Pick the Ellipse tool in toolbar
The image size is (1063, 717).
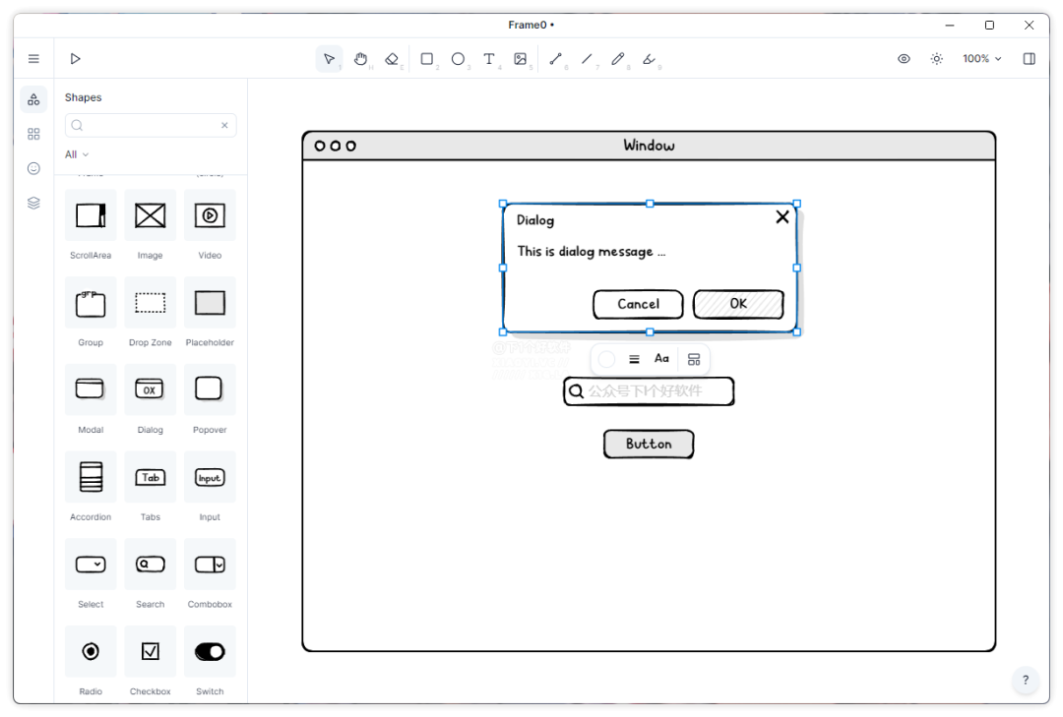(458, 59)
